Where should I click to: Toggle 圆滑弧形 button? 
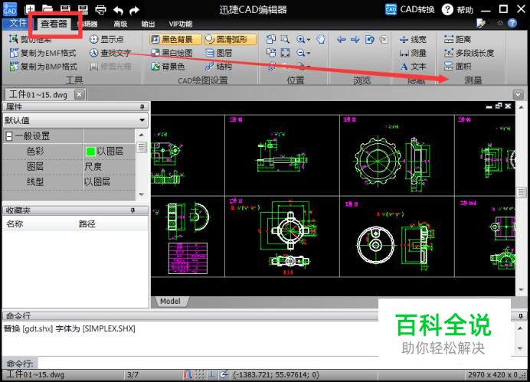coord(231,40)
